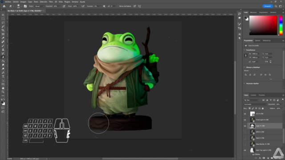285x160 pixels.
Task: Select the Brush tool
Action: pyautogui.click(x=3, y=46)
